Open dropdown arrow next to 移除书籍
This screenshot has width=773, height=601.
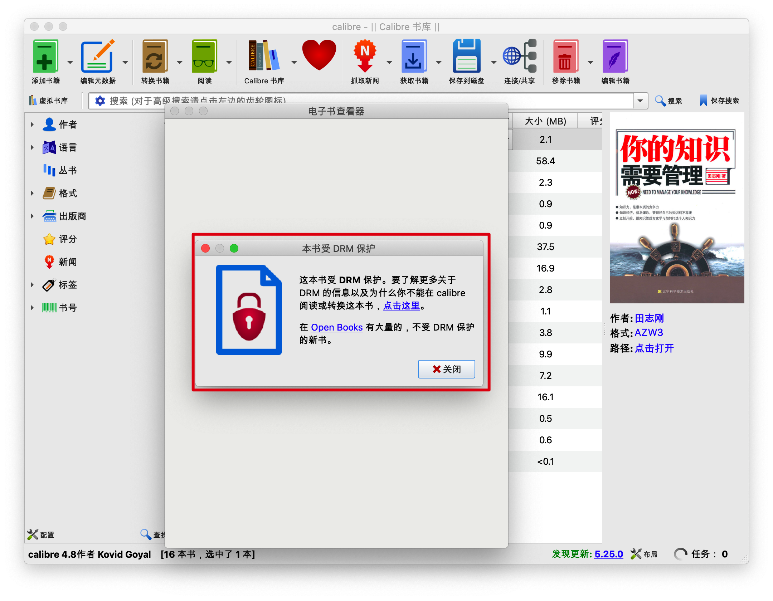[x=590, y=63]
